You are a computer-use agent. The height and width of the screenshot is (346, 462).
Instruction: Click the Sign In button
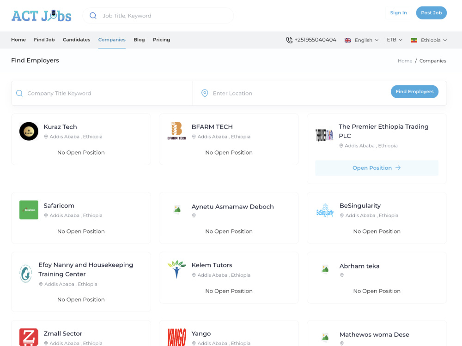click(398, 12)
